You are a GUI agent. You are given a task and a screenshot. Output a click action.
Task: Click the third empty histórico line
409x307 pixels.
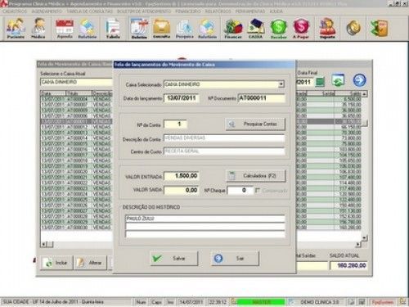point(205,234)
